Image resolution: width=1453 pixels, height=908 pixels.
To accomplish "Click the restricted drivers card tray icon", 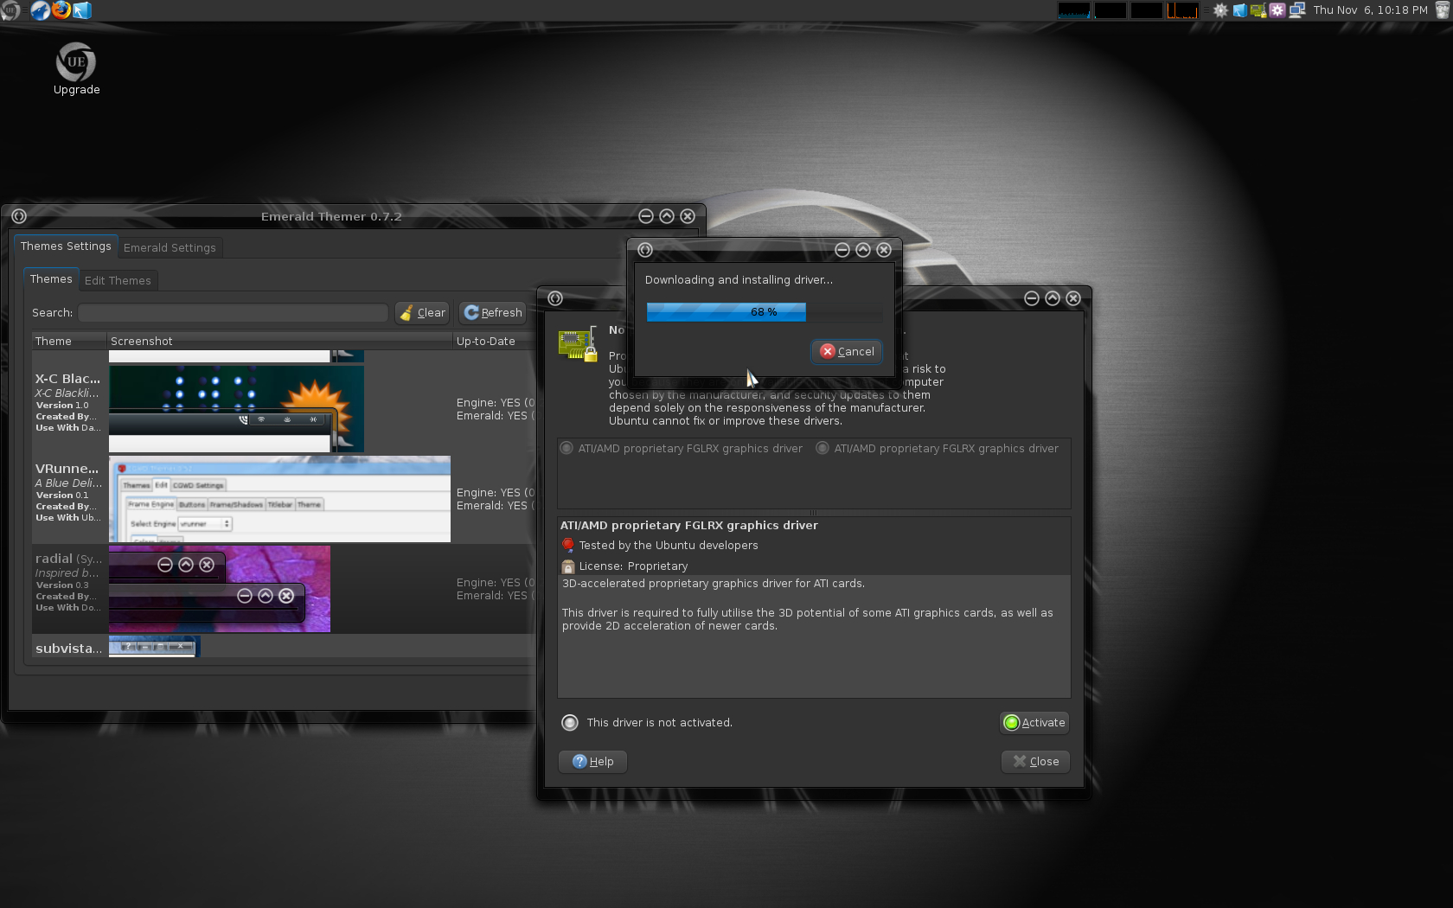I will tap(1258, 10).
